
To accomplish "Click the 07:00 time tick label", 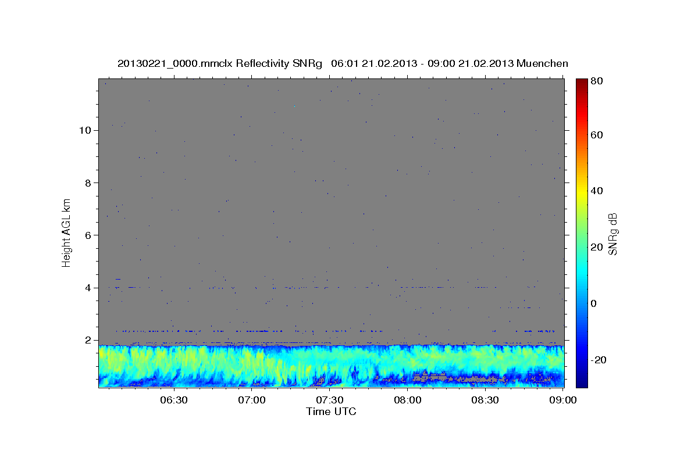I will click(251, 400).
